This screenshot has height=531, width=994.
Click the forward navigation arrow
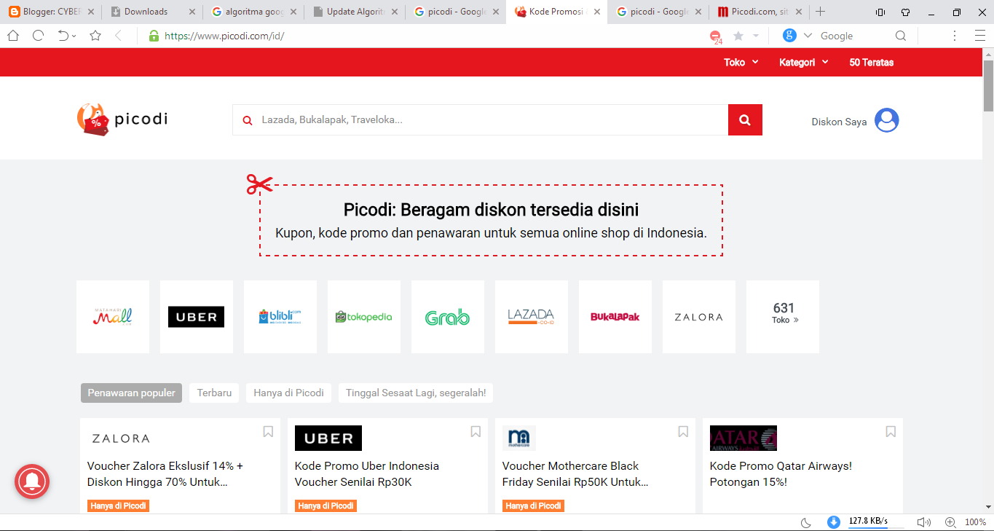119,36
